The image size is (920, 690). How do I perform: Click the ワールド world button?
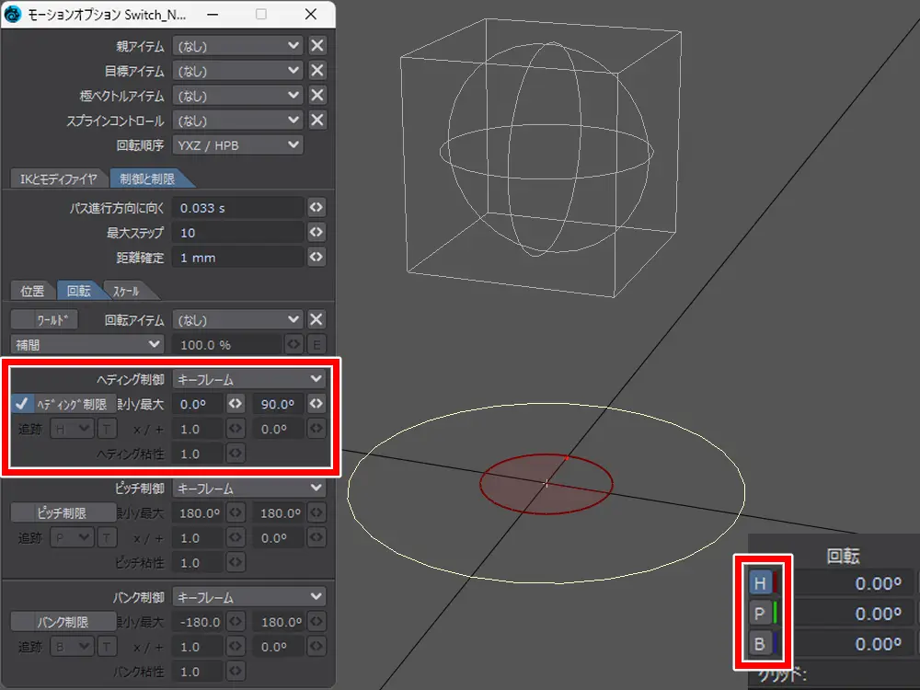[x=45, y=320]
